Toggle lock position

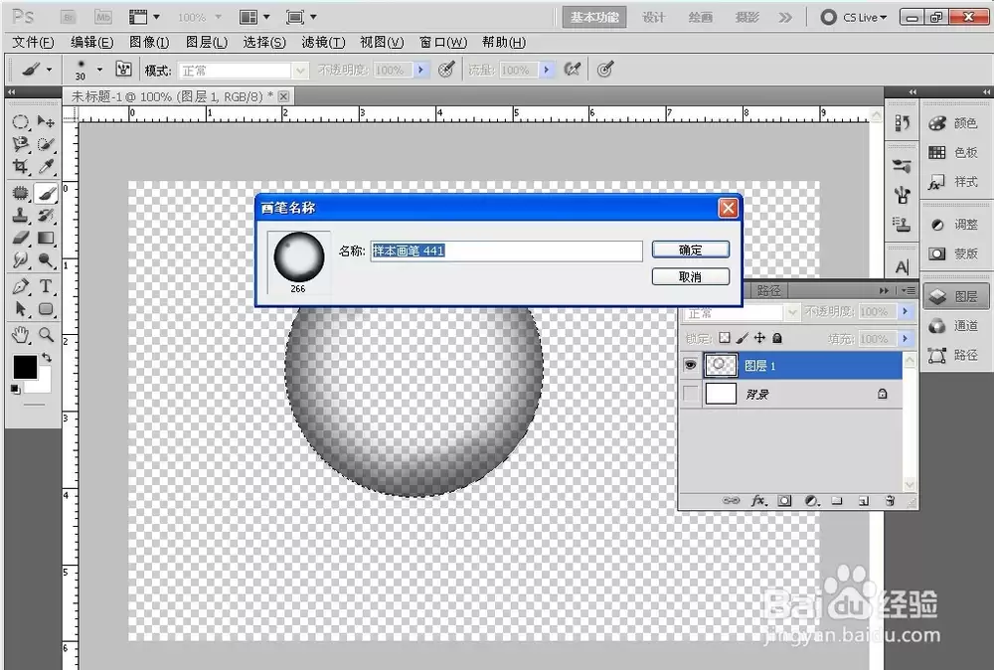(759, 338)
